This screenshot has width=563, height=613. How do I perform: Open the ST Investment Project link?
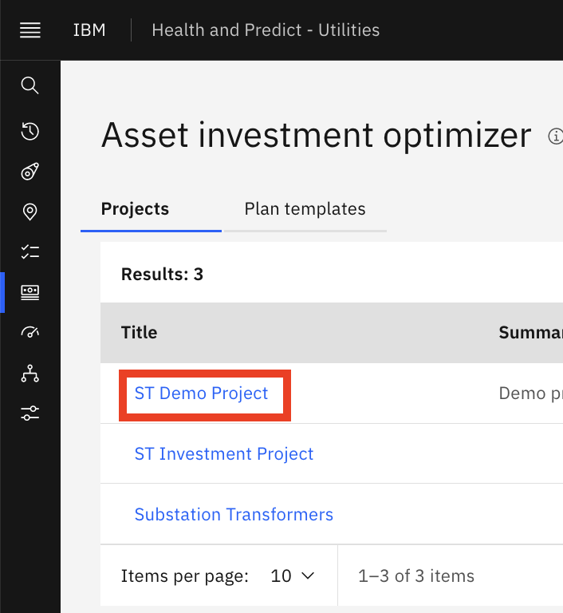pos(224,454)
